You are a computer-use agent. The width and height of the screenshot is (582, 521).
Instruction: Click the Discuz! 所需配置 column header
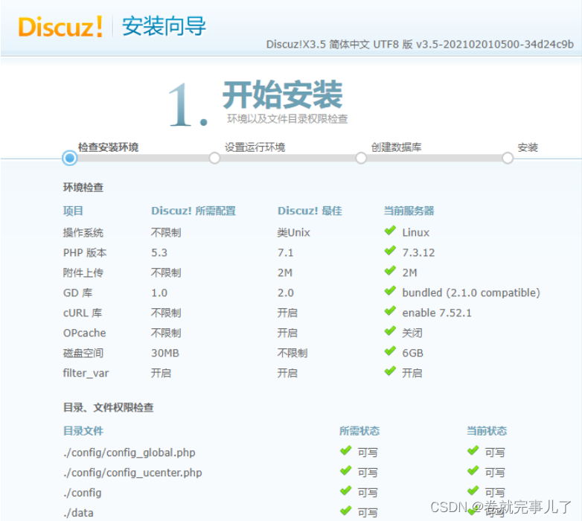coord(194,211)
